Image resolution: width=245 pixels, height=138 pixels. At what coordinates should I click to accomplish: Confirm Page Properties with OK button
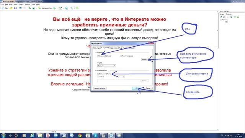point(136,88)
